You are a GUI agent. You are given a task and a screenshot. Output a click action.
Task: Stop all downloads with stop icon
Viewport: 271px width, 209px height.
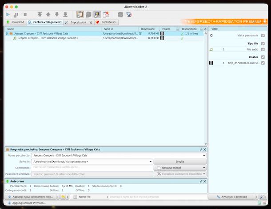tap(25, 15)
